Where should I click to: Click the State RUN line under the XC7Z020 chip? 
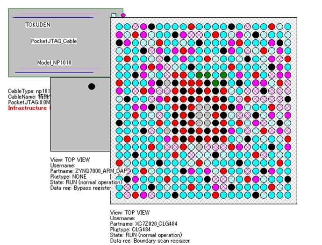coord(147,235)
